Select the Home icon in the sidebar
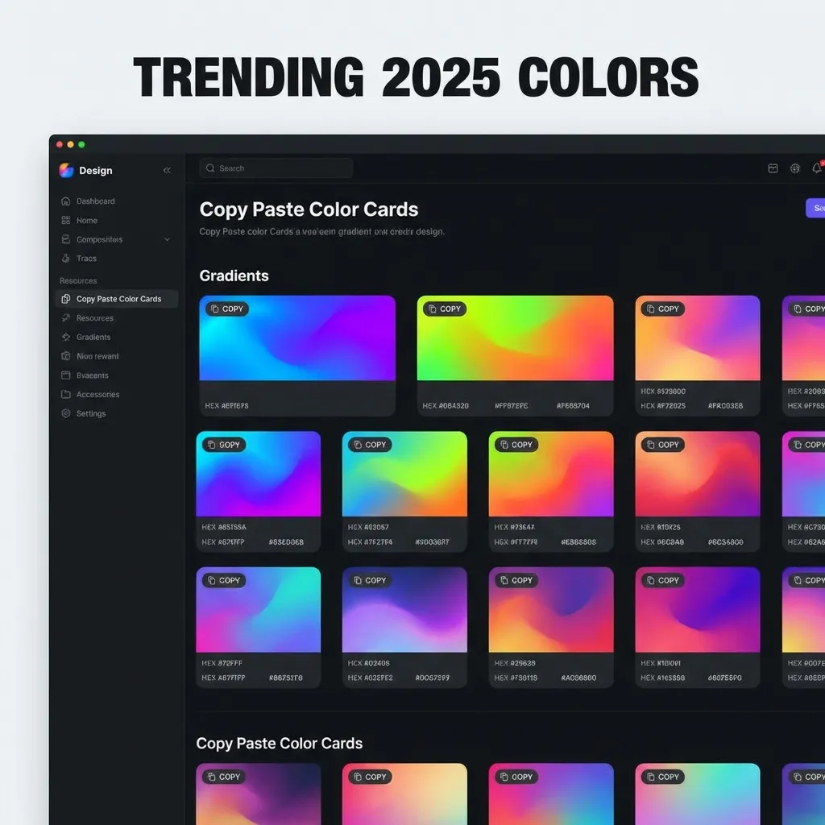This screenshot has width=825, height=825. (x=68, y=220)
